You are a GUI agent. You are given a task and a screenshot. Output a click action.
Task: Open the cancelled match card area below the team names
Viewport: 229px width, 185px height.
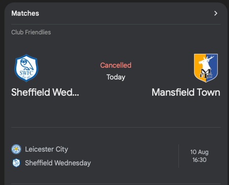[x=116, y=112]
